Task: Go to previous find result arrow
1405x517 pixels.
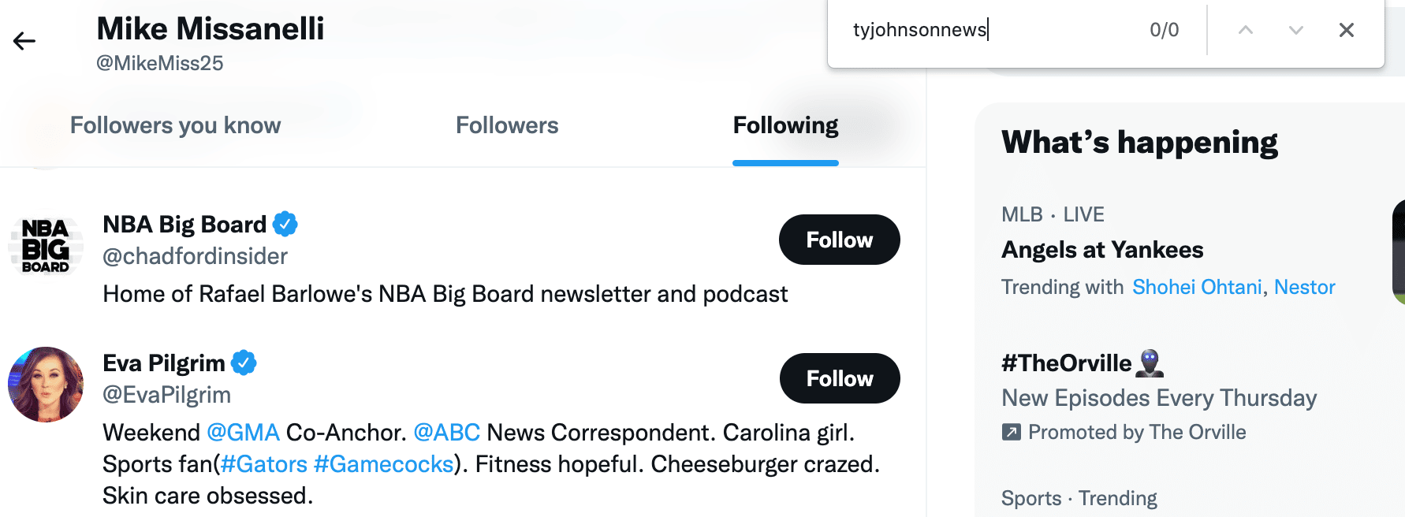Action: 1246,30
